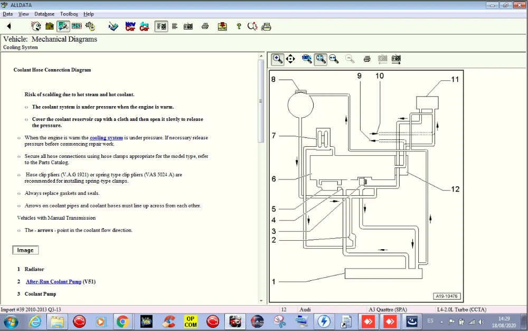Open Windows Explorer folder in taskbar
This screenshot has height=331, width=528.
click(58, 322)
